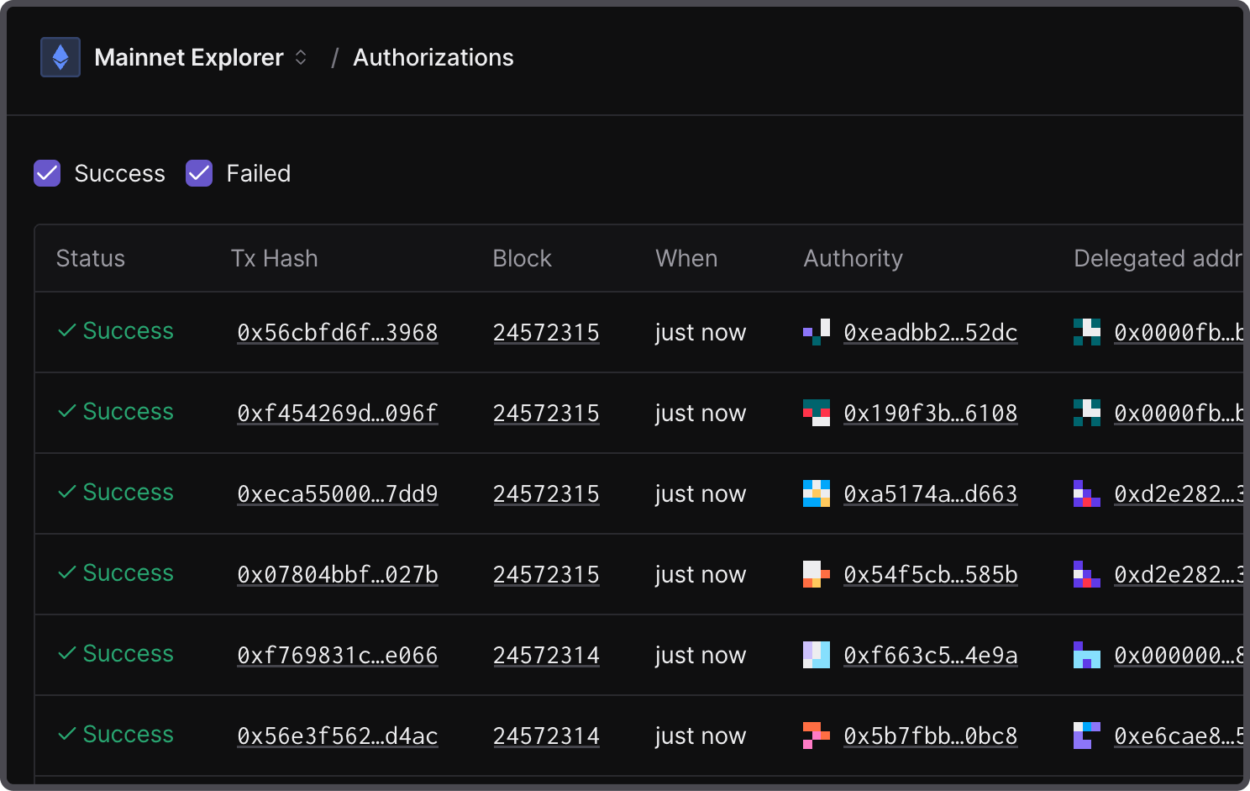Click the identicon beside authority 0xf663c5...4e9a
The image size is (1250, 791).
pos(816,655)
